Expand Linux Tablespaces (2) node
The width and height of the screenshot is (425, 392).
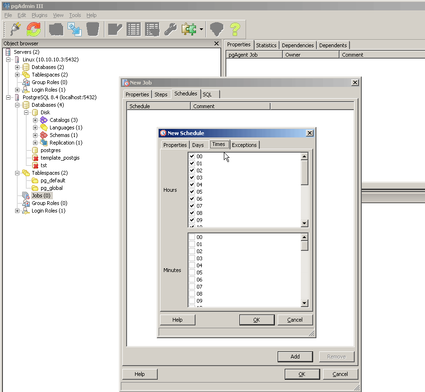[17, 75]
